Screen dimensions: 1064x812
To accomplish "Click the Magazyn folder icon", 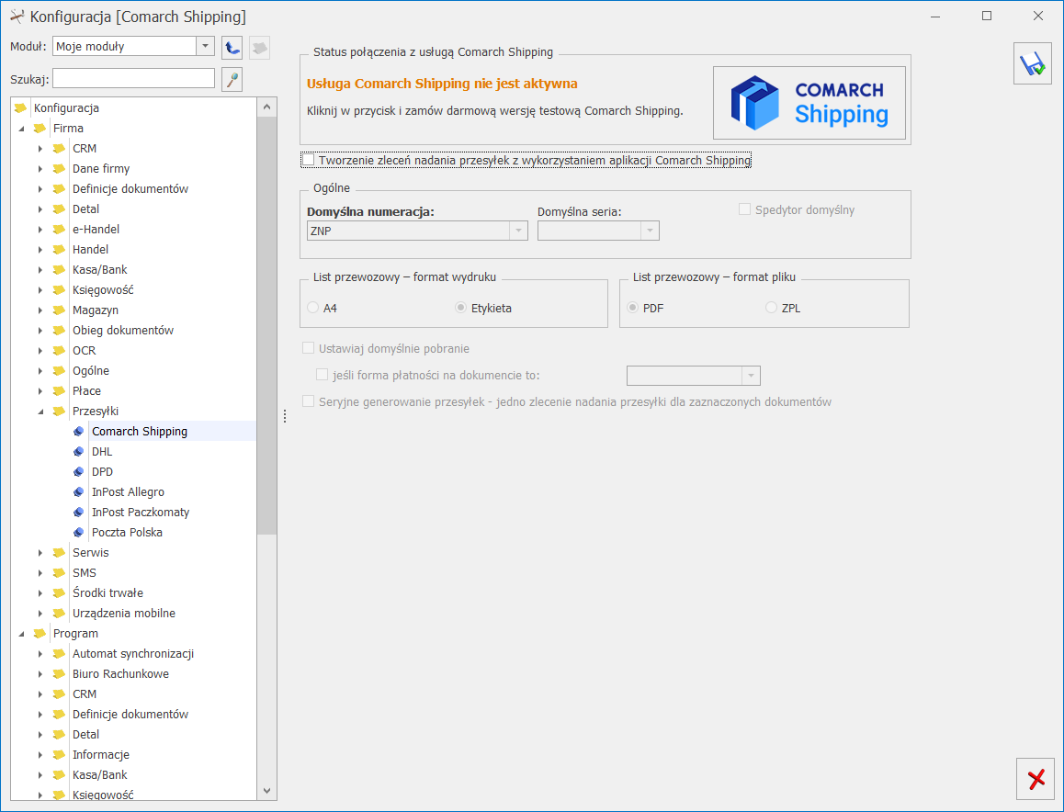I will (59, 310).
